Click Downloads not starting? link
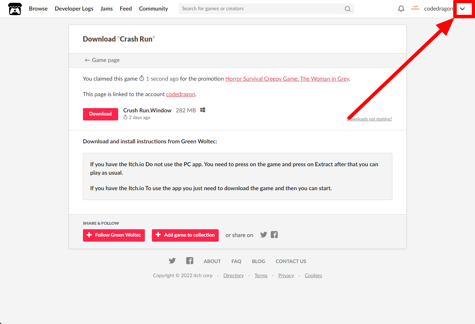 [370, 119]
